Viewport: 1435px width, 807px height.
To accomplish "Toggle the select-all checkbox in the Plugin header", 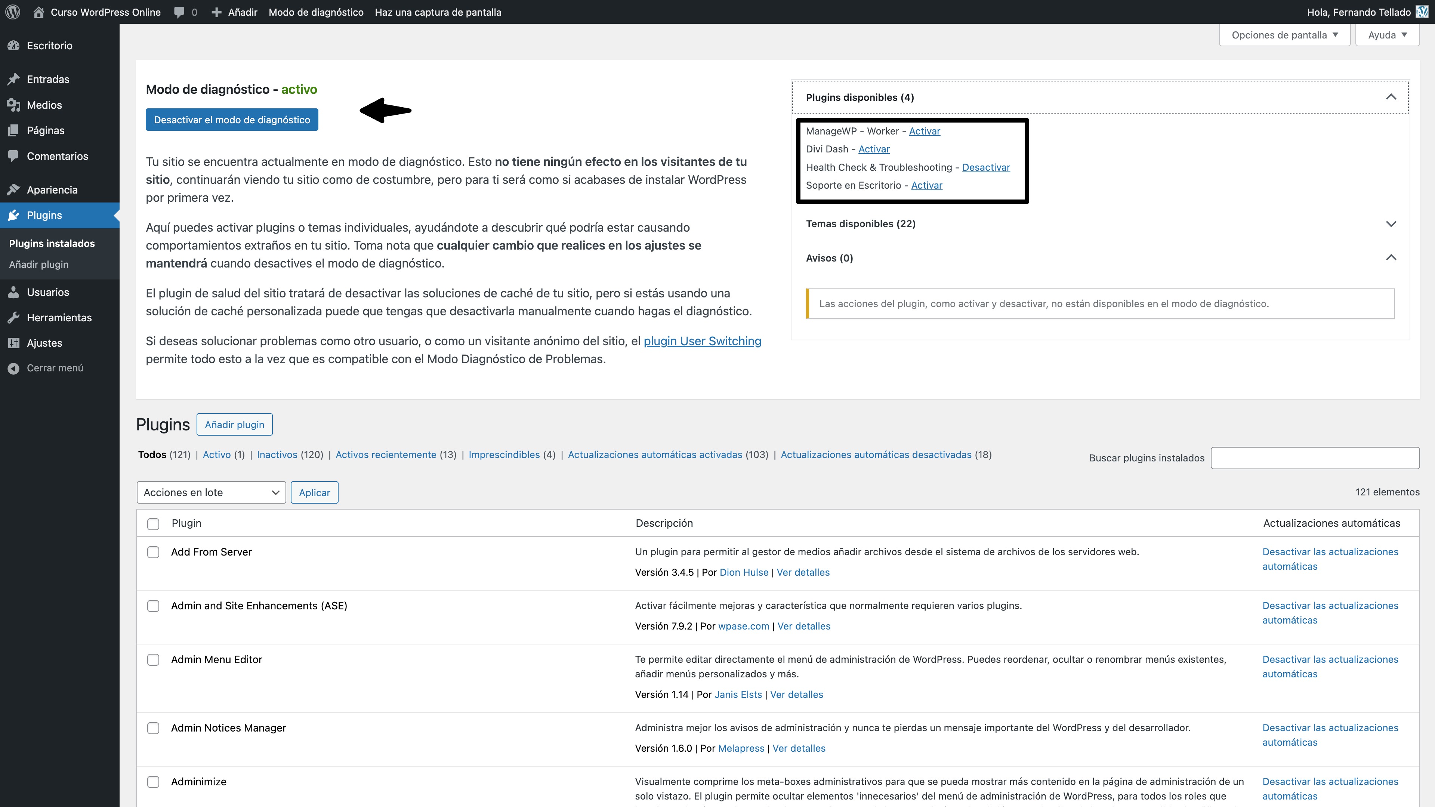I will coord(153,523).
